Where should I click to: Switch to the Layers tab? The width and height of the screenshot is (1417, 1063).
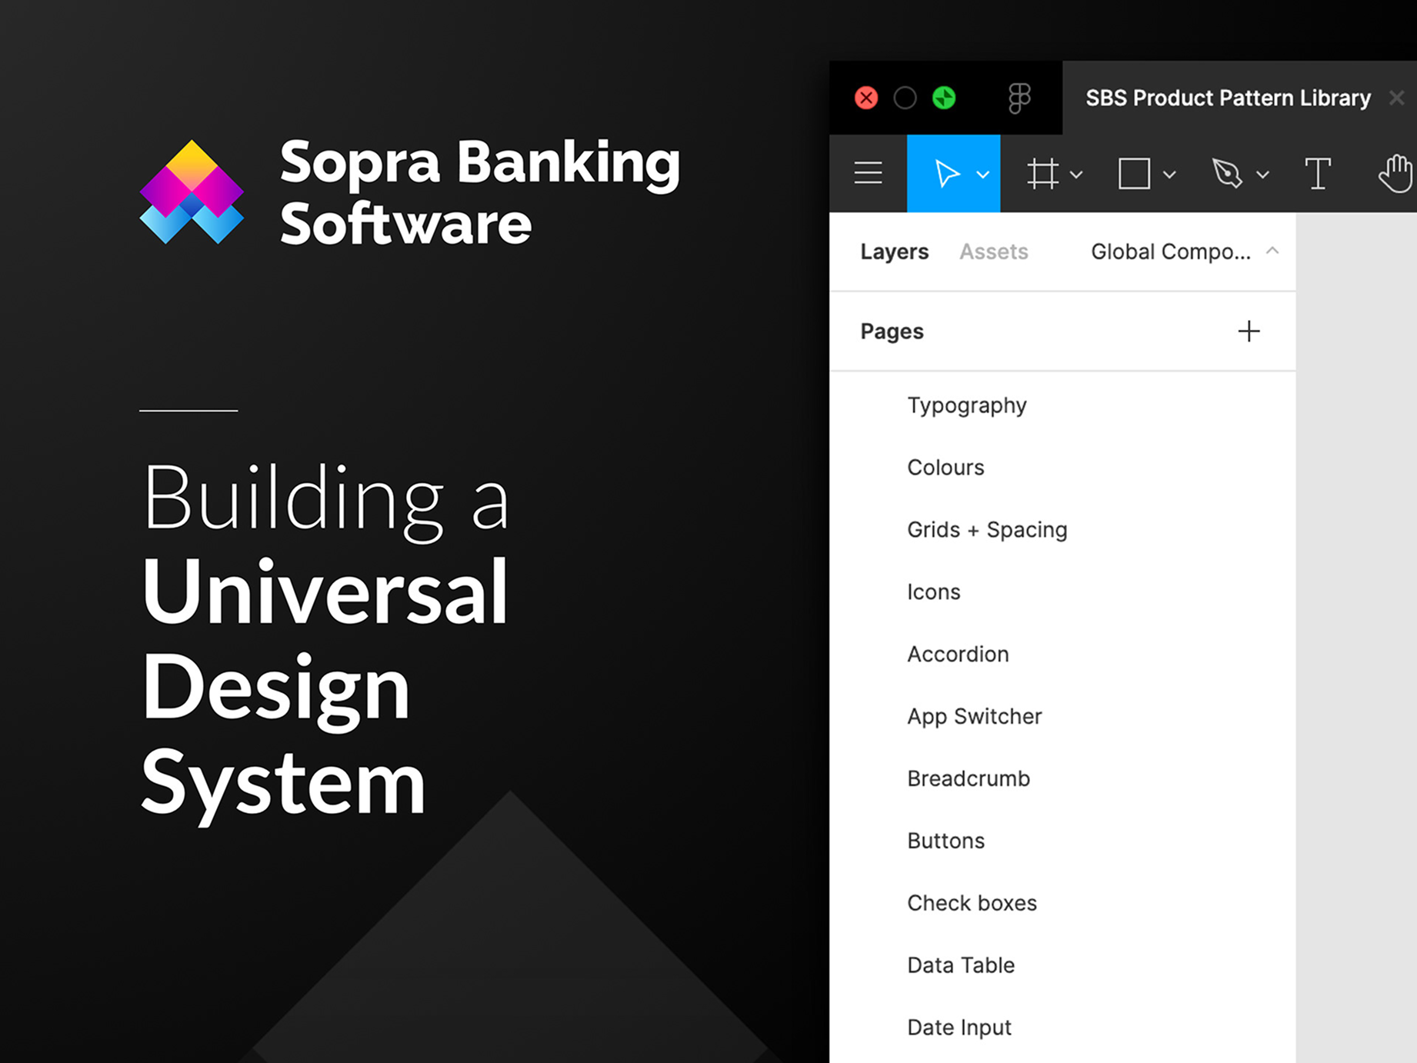894,252
